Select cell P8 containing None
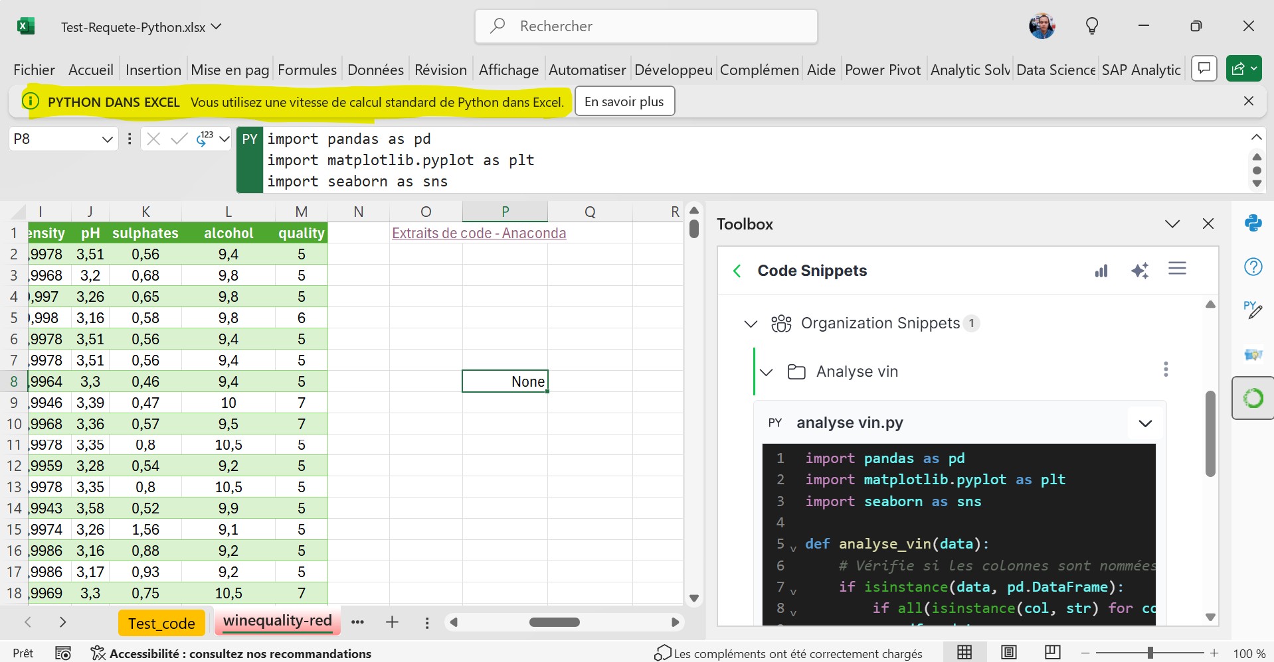Screen dimensions: 1274x662 (x=505, y=381)
